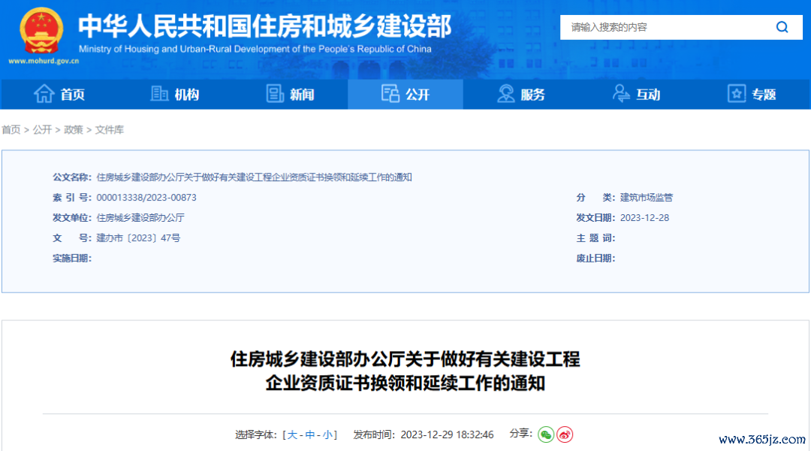
Task: Open the 新闻 navigation tab
Action: (290, 94)
